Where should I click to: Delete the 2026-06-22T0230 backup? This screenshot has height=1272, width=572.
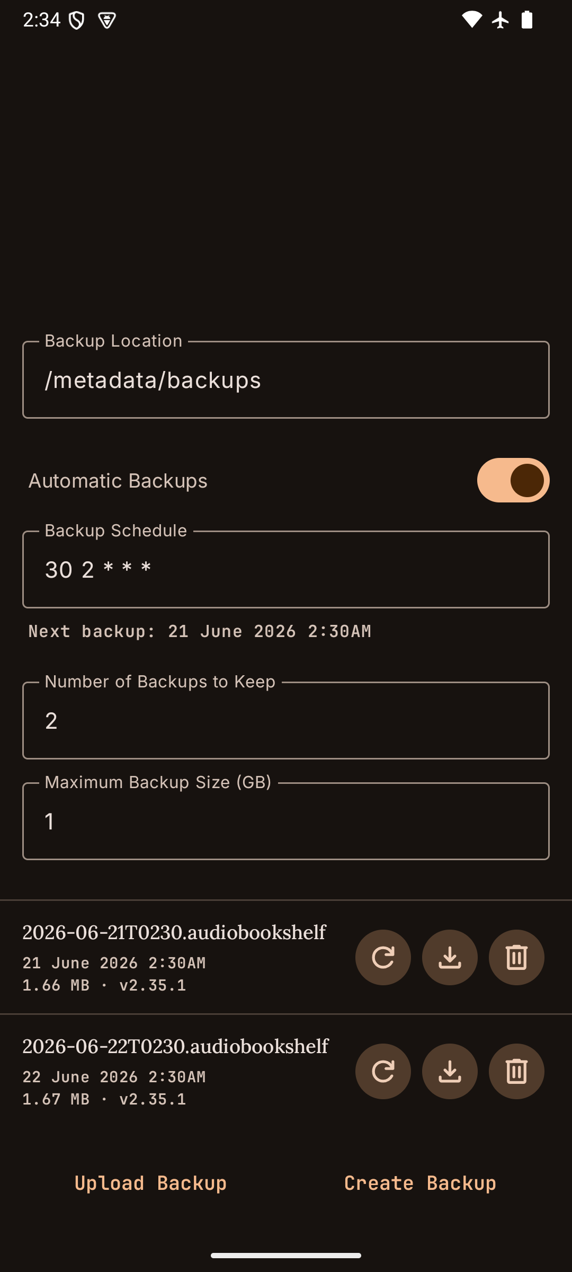point(516,1071)
